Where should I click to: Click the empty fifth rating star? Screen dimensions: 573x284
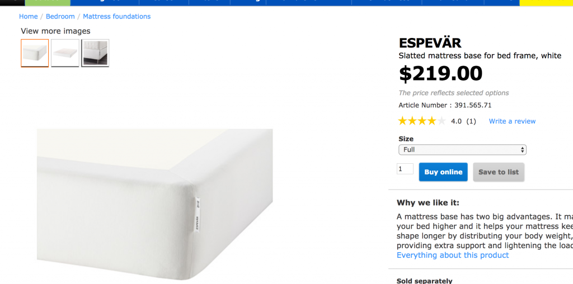click(x=442, y=121)
